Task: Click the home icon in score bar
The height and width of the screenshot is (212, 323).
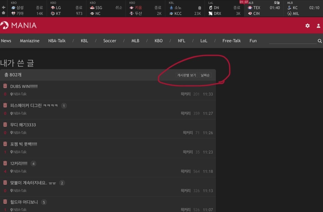Action: [x=4, y=13]
